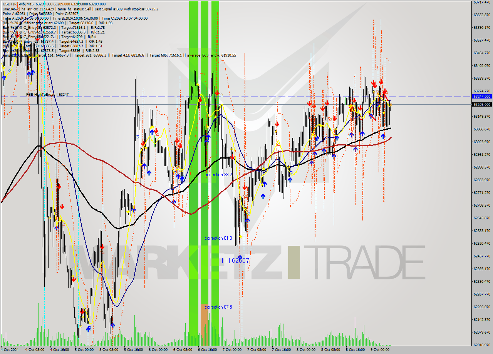Viewport: 493px width, 354px height.
Task: Click the '5 Oct 16:00' time label
Action: [134, 350]
